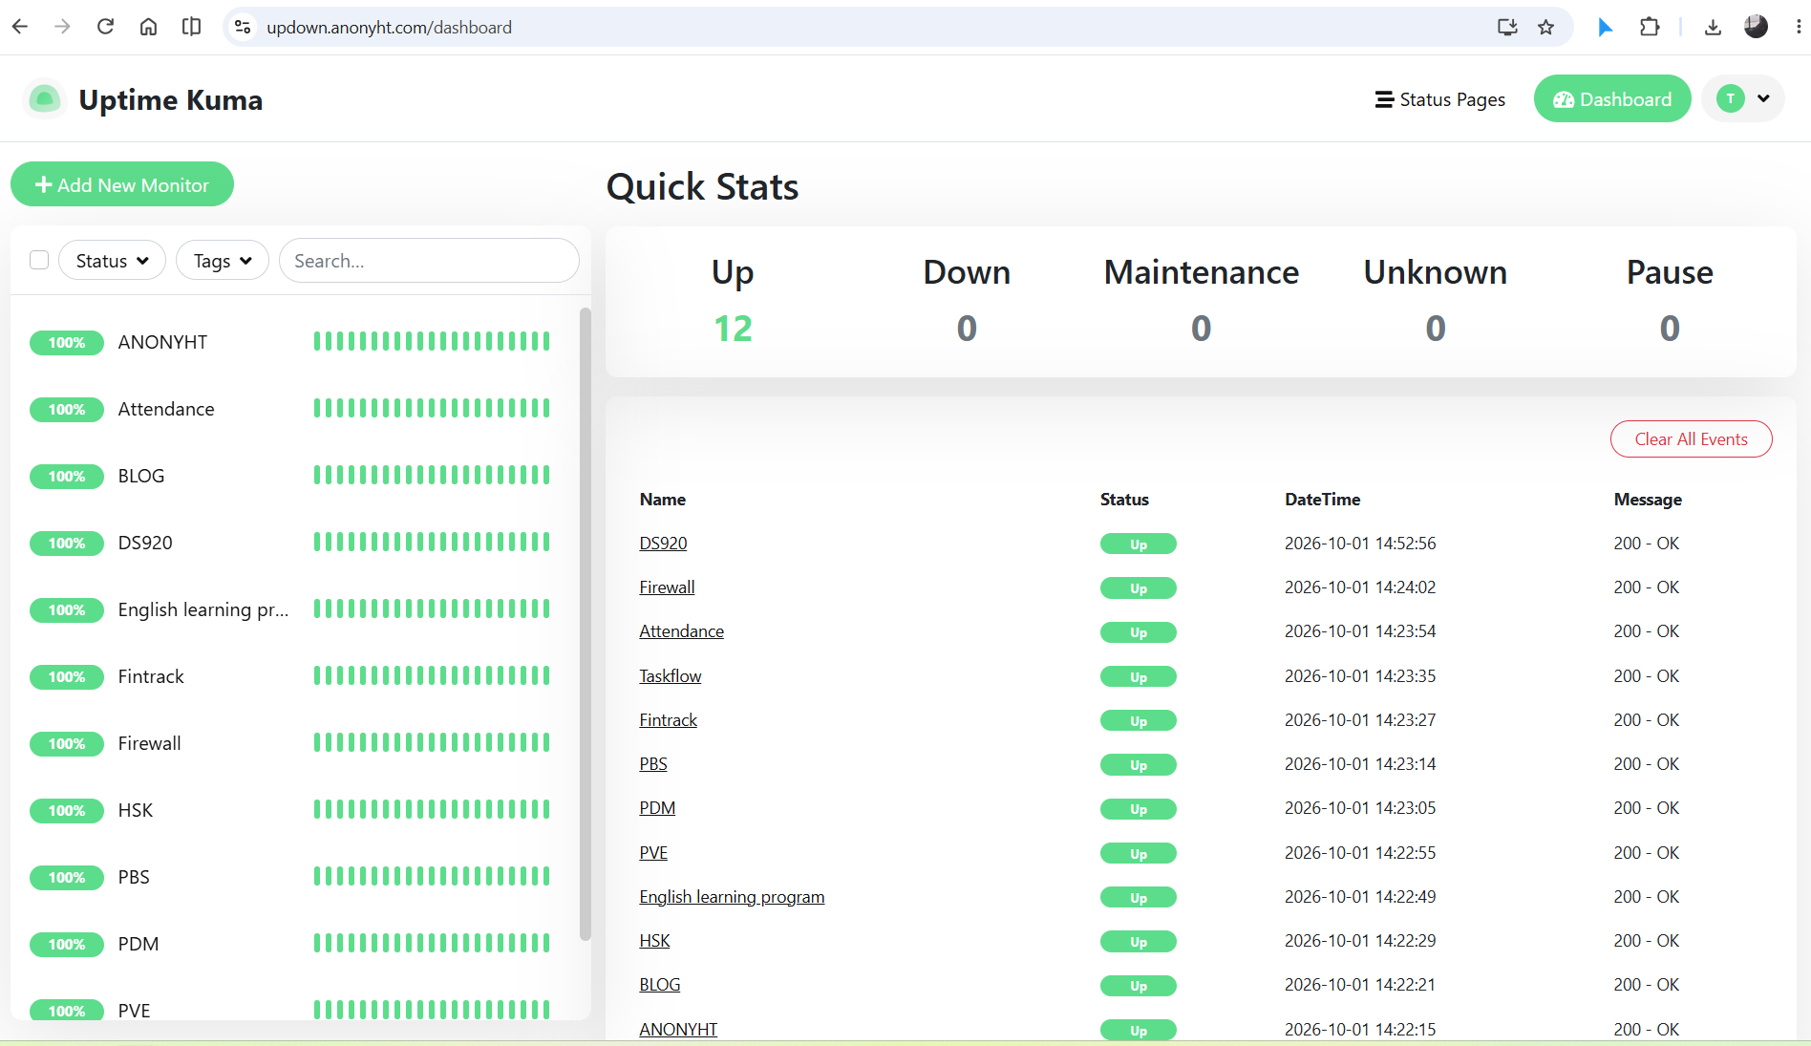
Task: Open BLOG link in events table
Action: coord(660,984)
